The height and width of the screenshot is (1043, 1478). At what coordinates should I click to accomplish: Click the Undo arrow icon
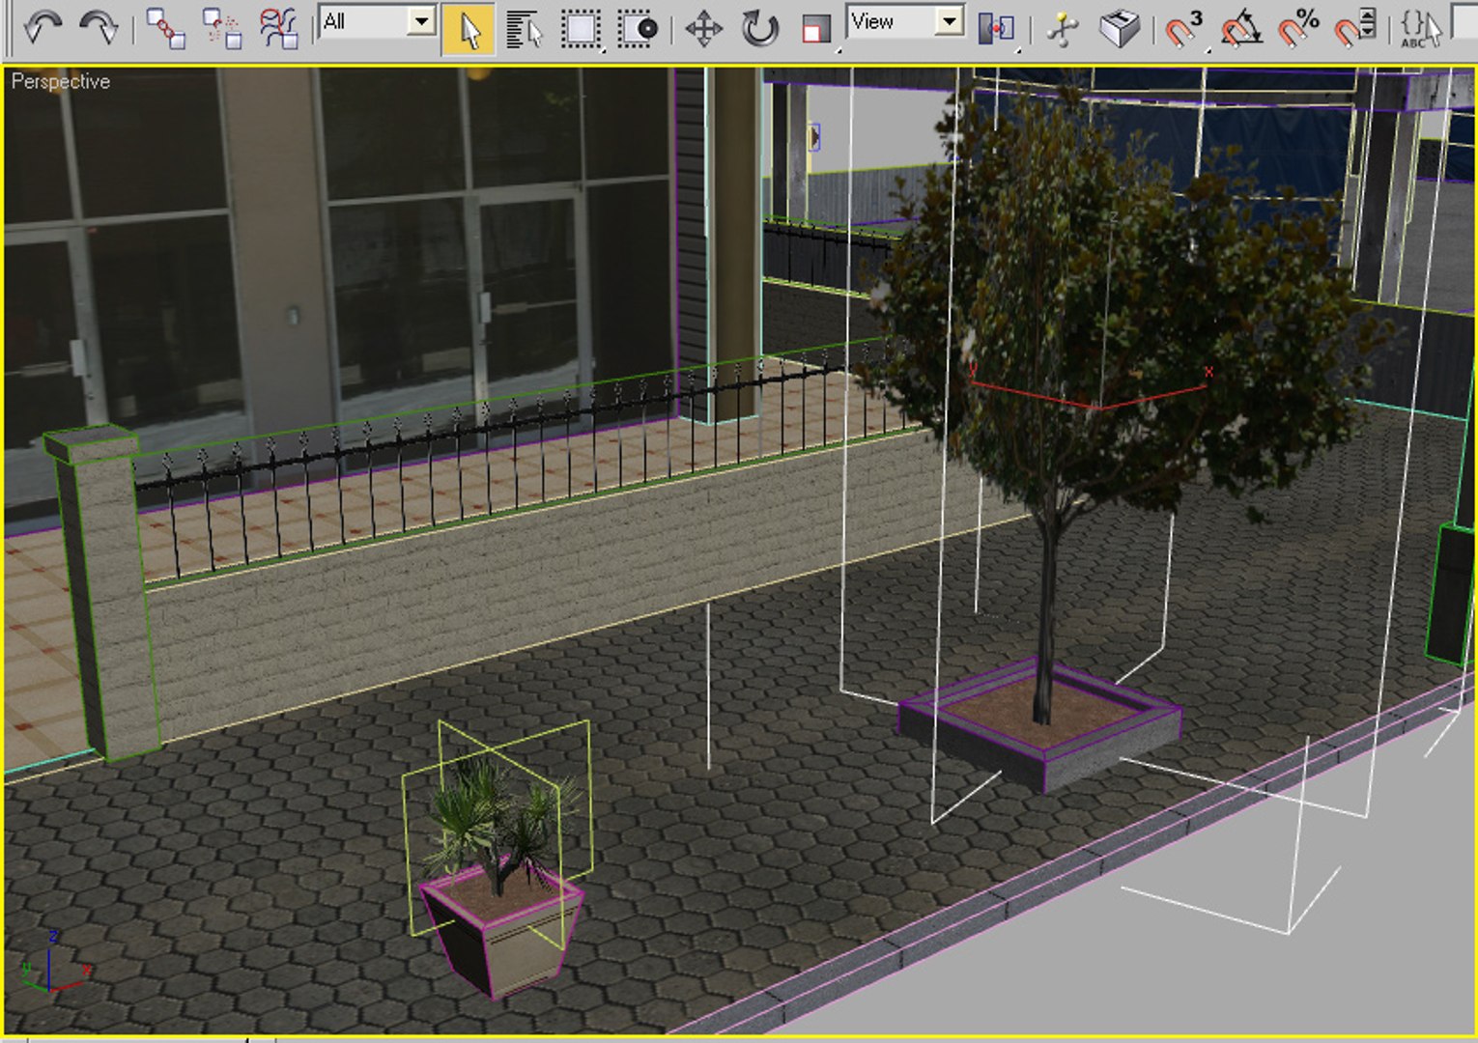tap(42, 27)
